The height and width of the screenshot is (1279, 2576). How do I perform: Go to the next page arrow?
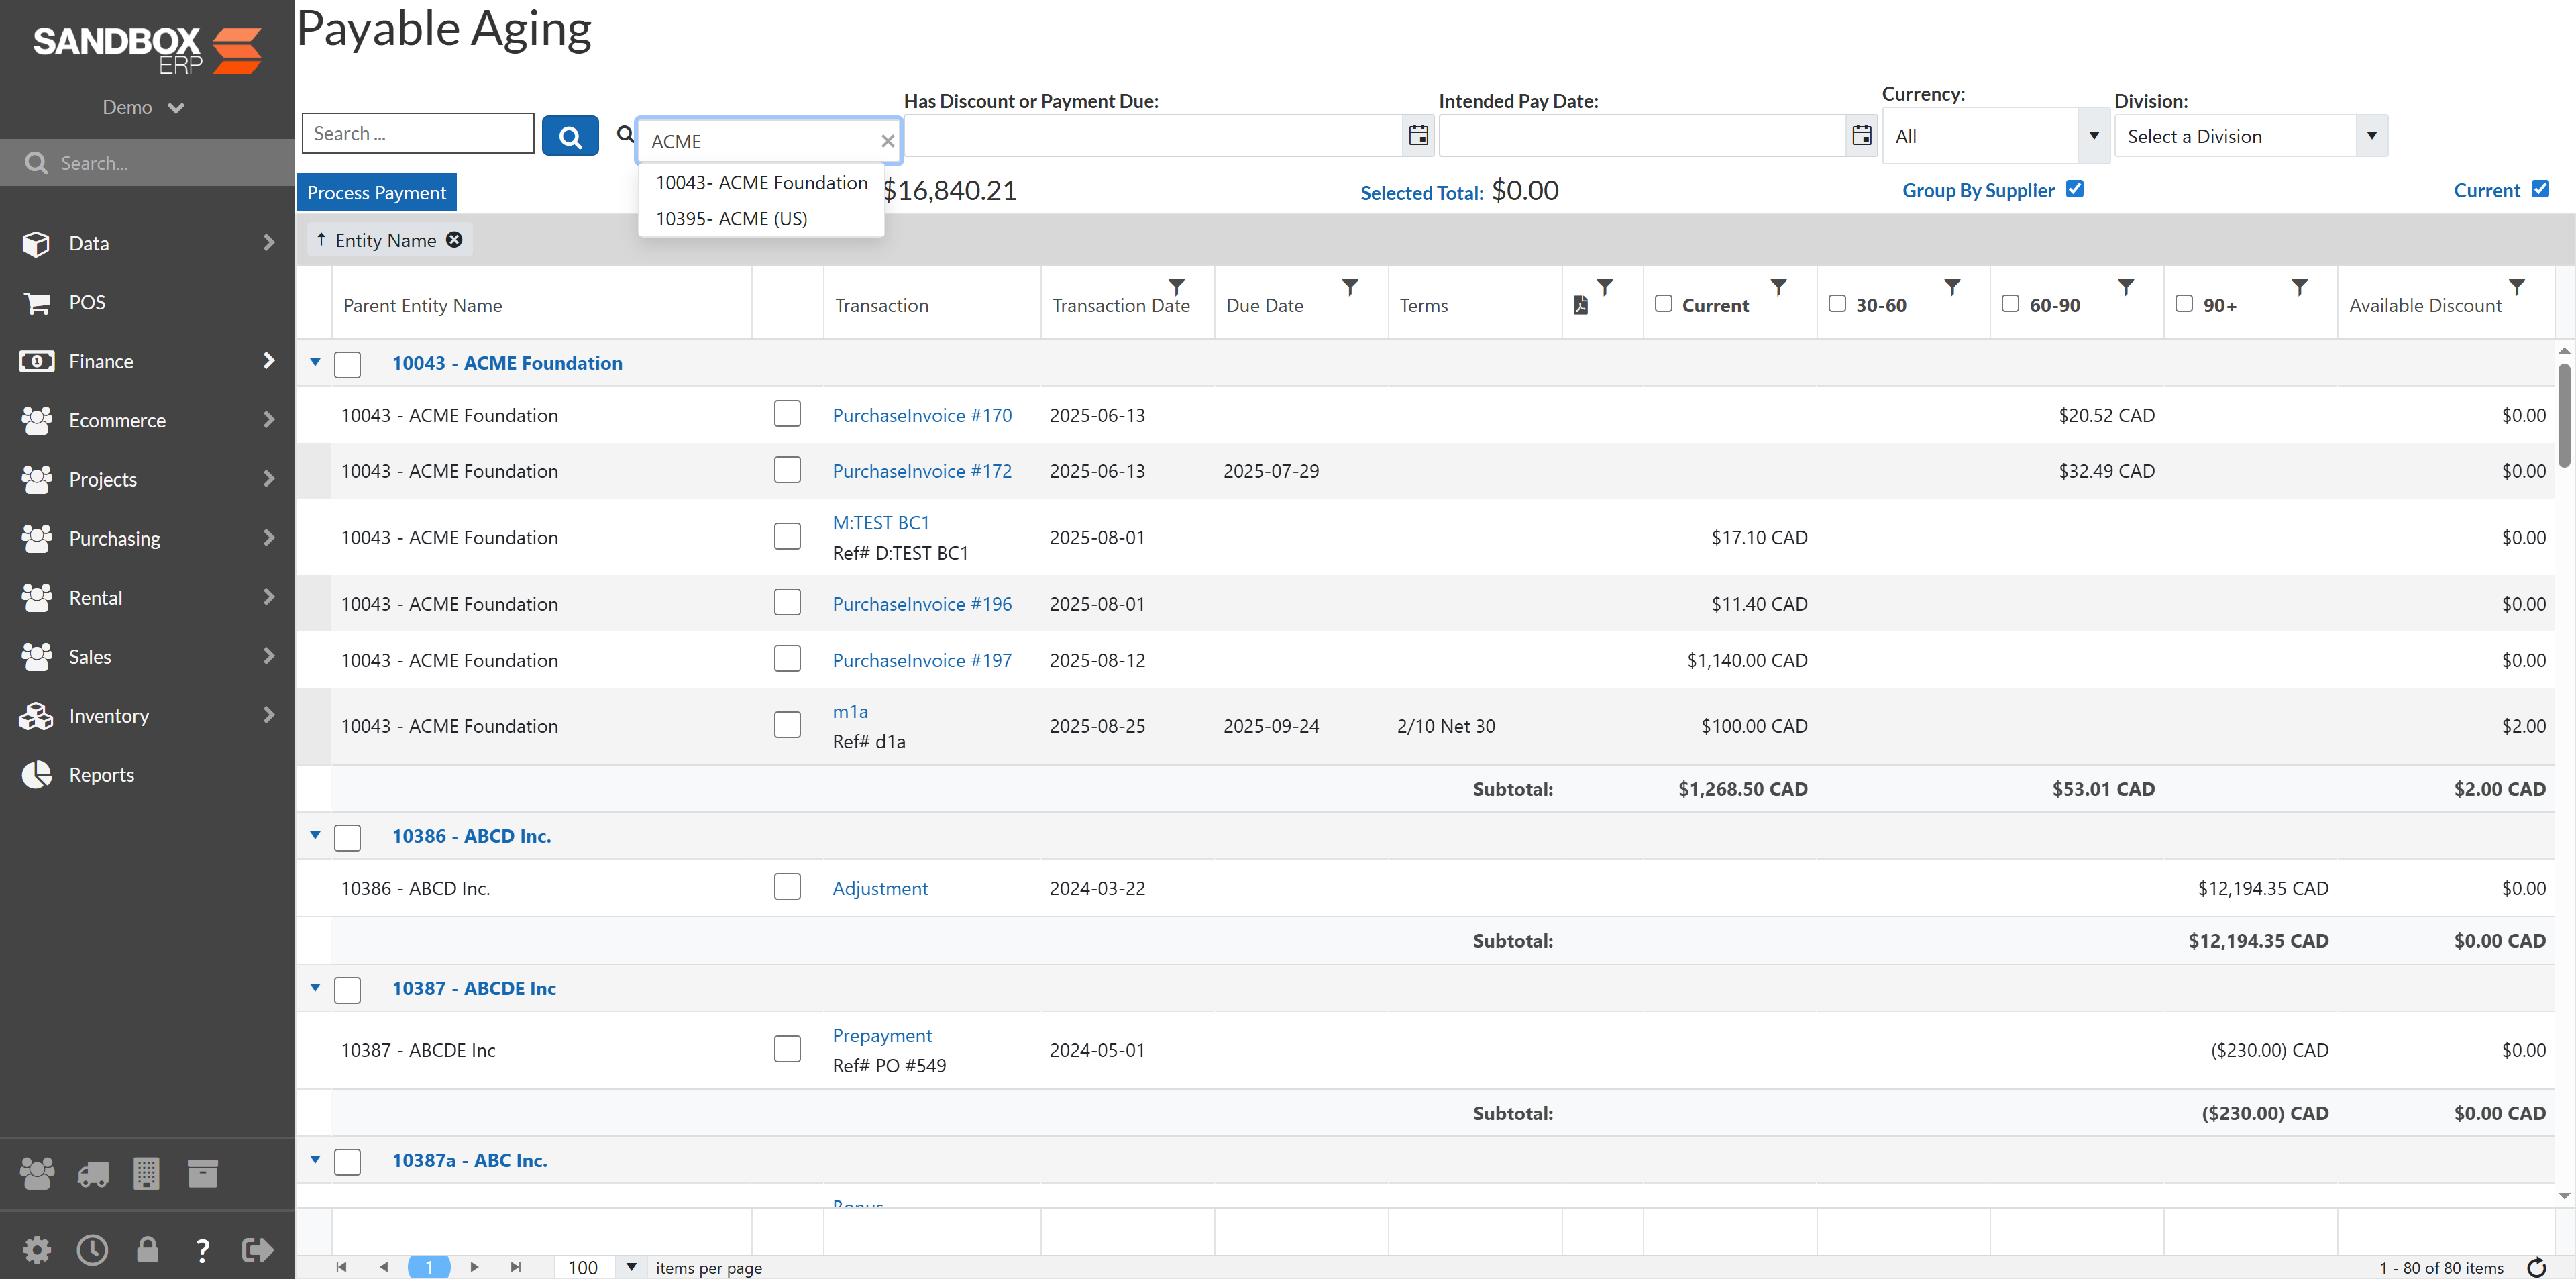coord(474,1267)
